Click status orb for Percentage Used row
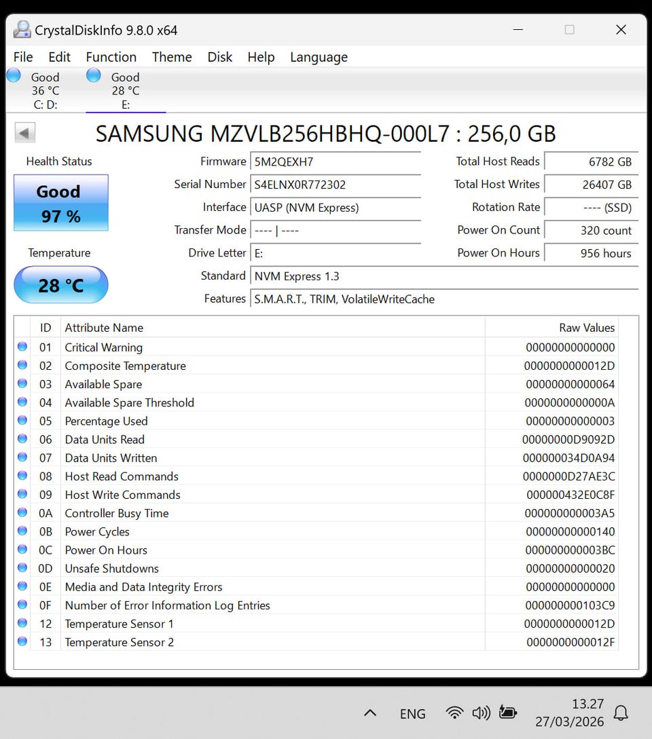 pyautogui.click(x=22, y=421)
